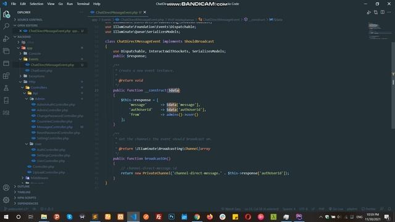Open ChatDirectMessageEvent.php in Events folder
Viewport: 395px width, 222px height.
coord(52,65)
